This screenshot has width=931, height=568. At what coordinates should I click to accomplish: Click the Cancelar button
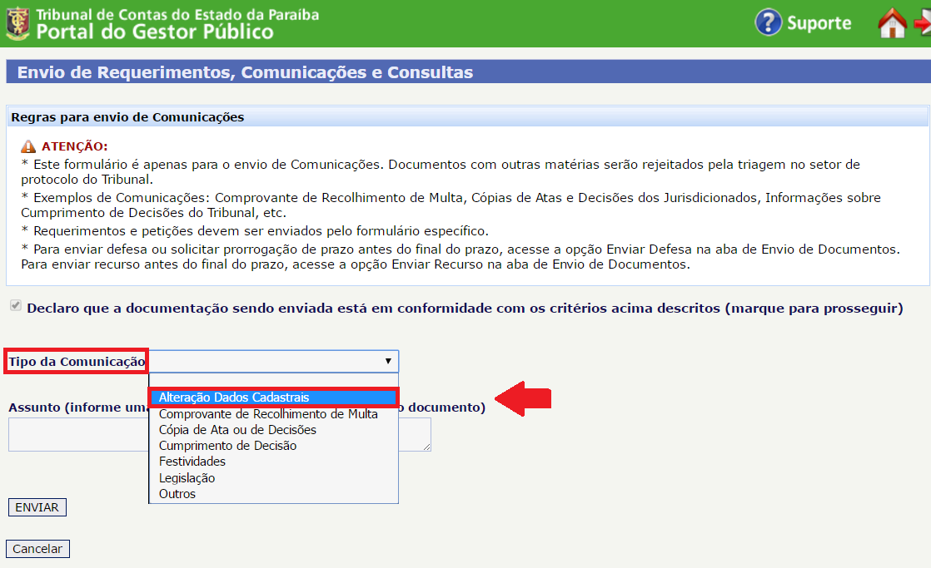click(x=37, y=549)
